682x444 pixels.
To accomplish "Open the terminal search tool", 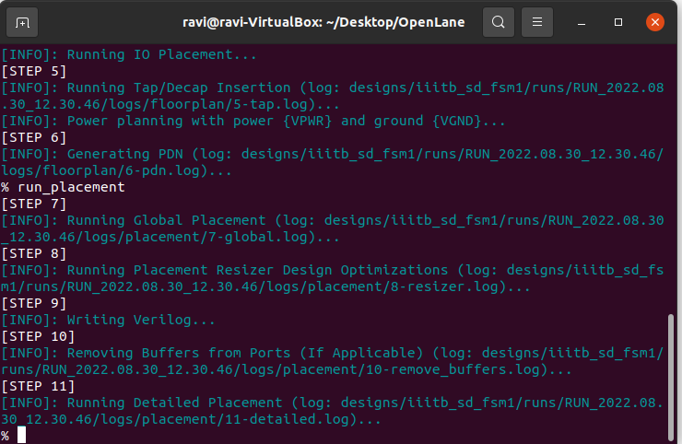I will coord(499,22).
